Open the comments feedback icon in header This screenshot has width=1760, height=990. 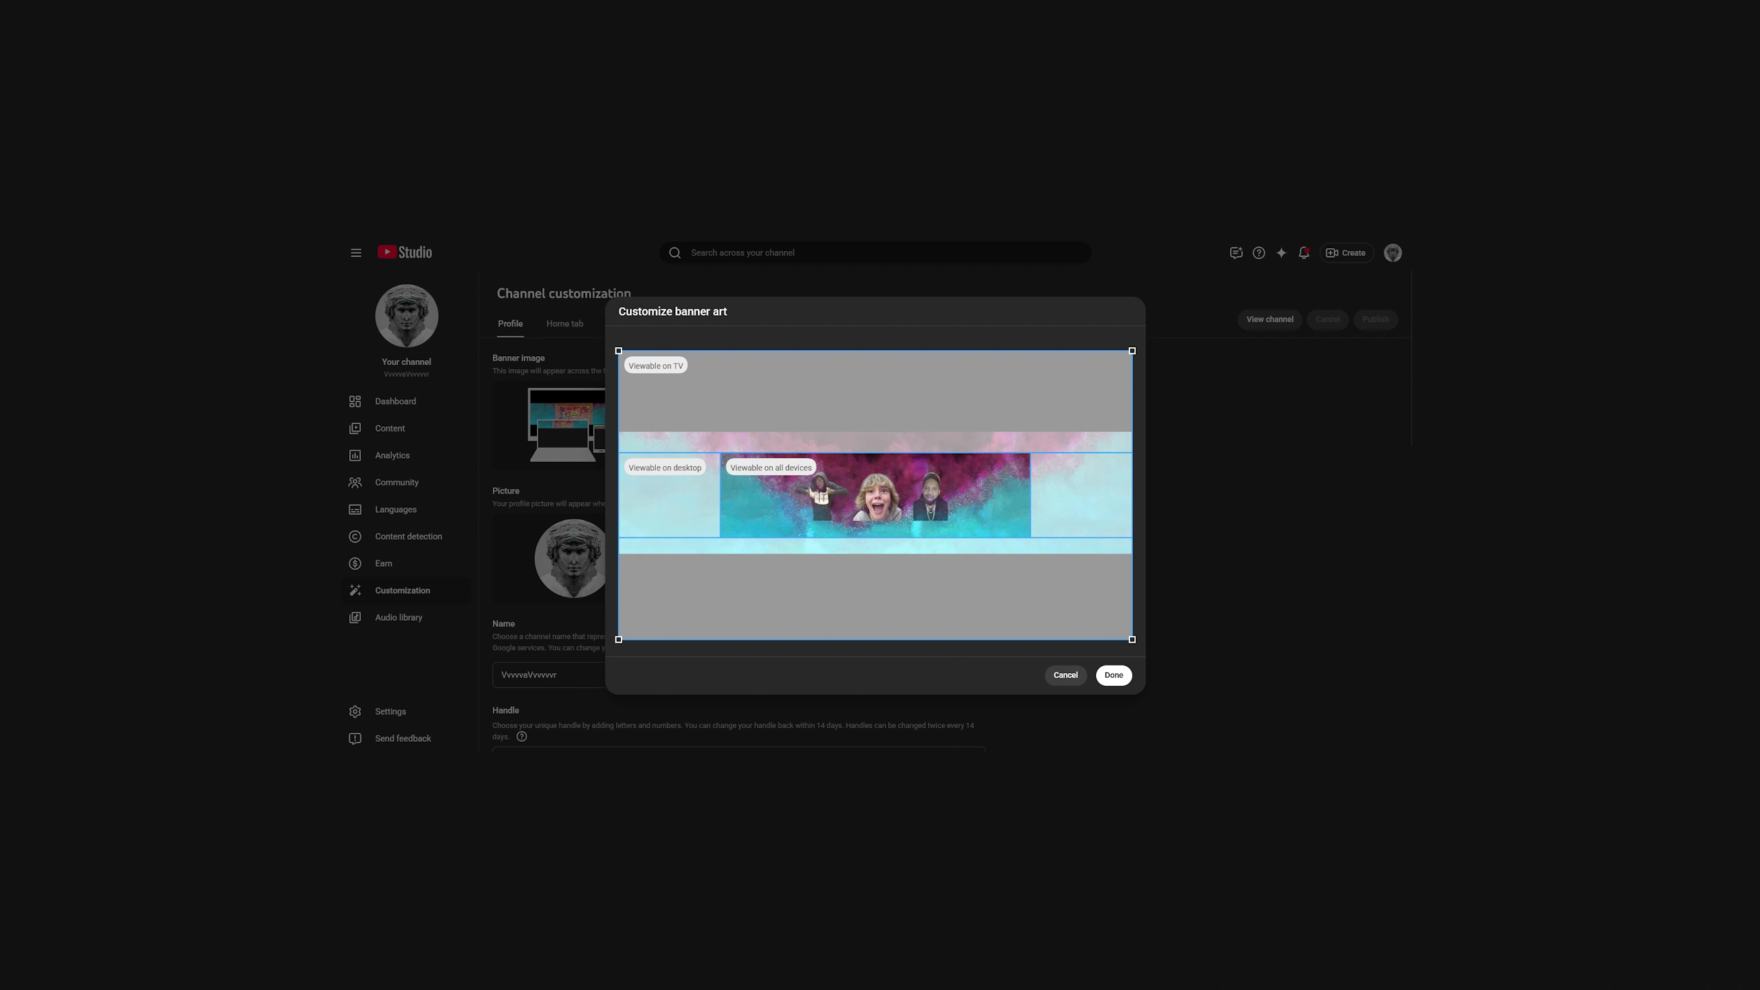point(1235,253)
